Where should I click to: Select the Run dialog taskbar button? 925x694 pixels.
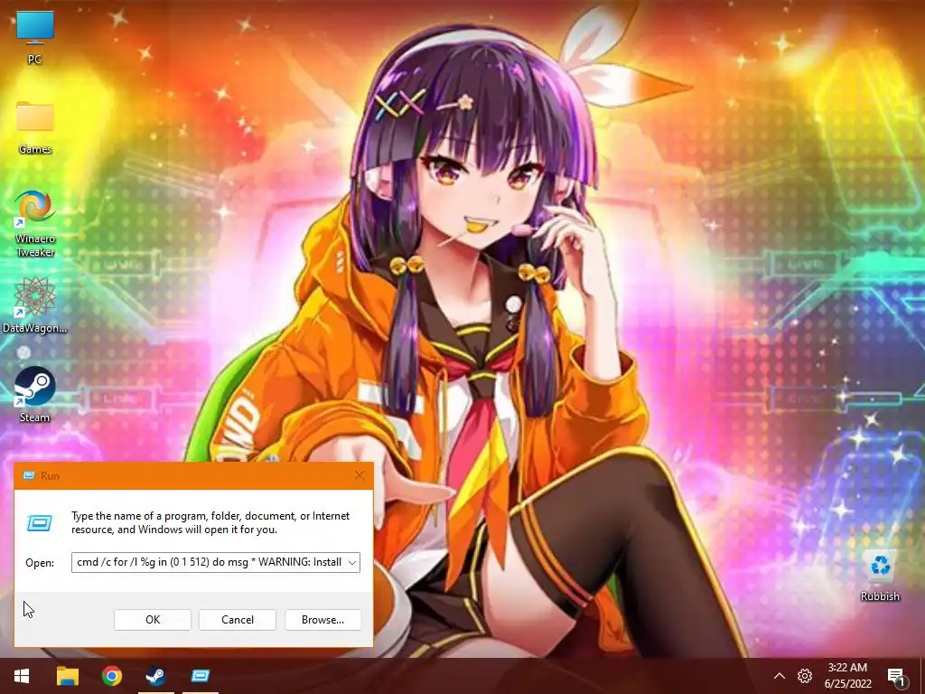201,676
